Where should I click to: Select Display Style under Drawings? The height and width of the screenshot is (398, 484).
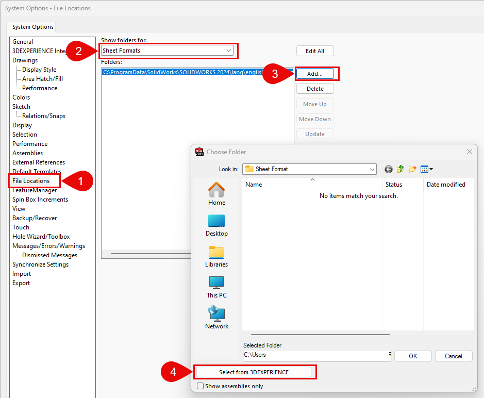coord(39,70)
